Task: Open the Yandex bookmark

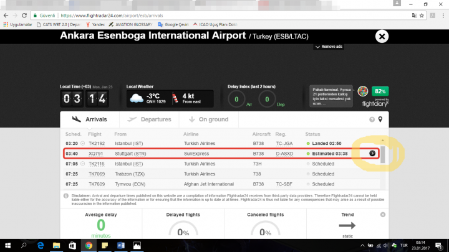Action: [x=81, y=26]
